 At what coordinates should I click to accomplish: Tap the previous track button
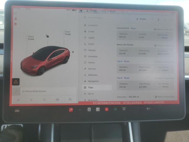coord(18,100)
